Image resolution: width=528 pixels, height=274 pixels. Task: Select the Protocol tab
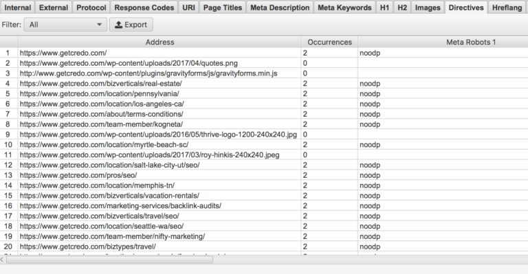[91, 8]
